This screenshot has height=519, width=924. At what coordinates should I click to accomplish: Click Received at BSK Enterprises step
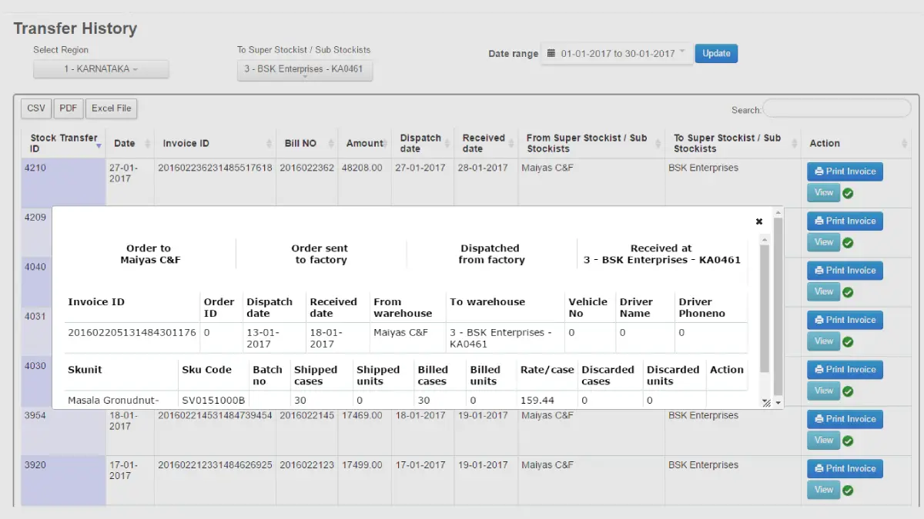coord(661,255)
